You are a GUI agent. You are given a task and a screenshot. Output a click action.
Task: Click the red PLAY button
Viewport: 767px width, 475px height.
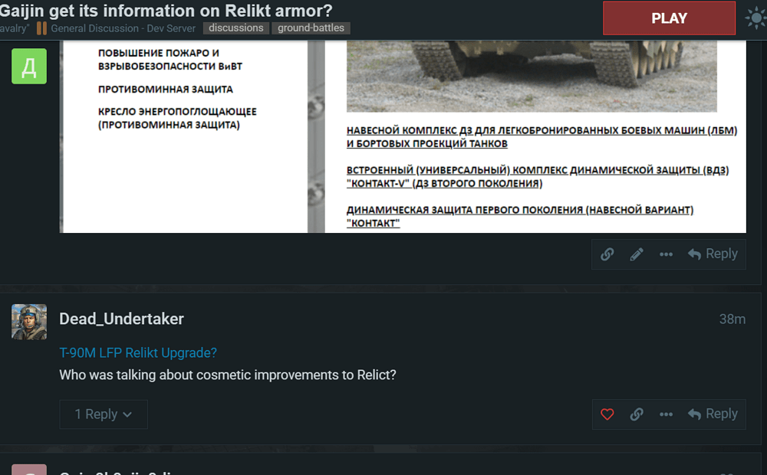pos(669,18)
